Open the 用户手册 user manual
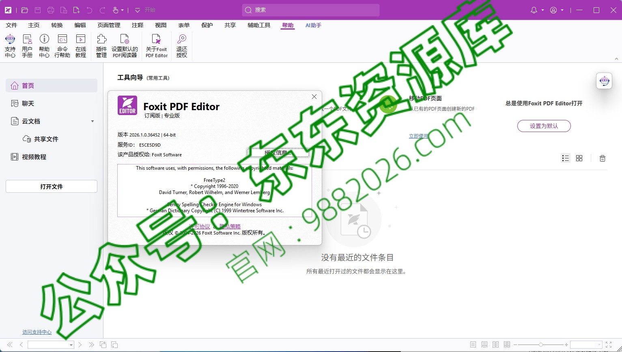622x352 pixels. (x=27, y=45)
